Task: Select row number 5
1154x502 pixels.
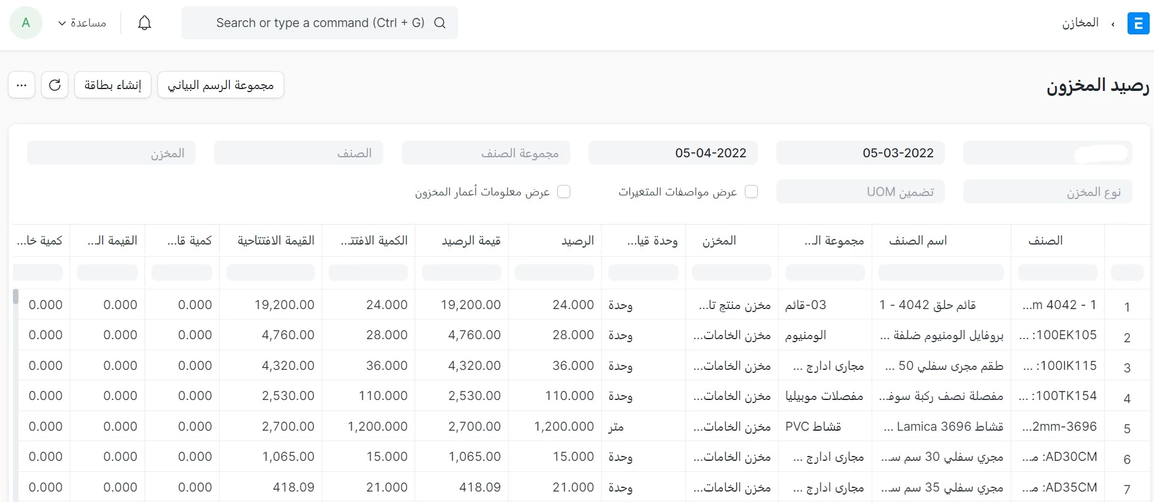Action: click(1127, 428)
